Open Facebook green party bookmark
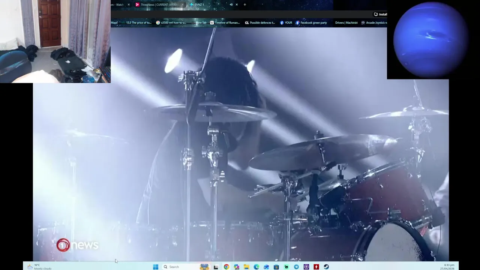This screenshot has height=270, width=480. (x=311, y=22)
